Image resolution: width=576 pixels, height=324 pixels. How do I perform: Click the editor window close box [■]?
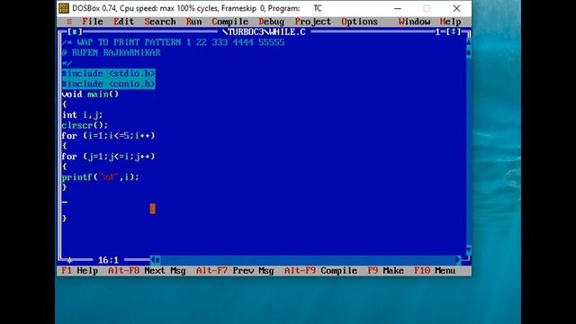point(75,32)
